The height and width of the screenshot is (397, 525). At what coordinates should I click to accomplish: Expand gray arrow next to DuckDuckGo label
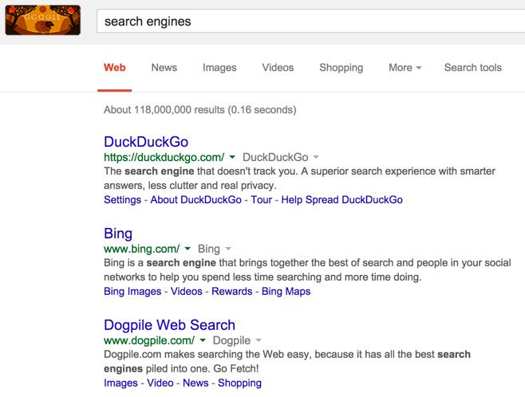click(316, 157)
